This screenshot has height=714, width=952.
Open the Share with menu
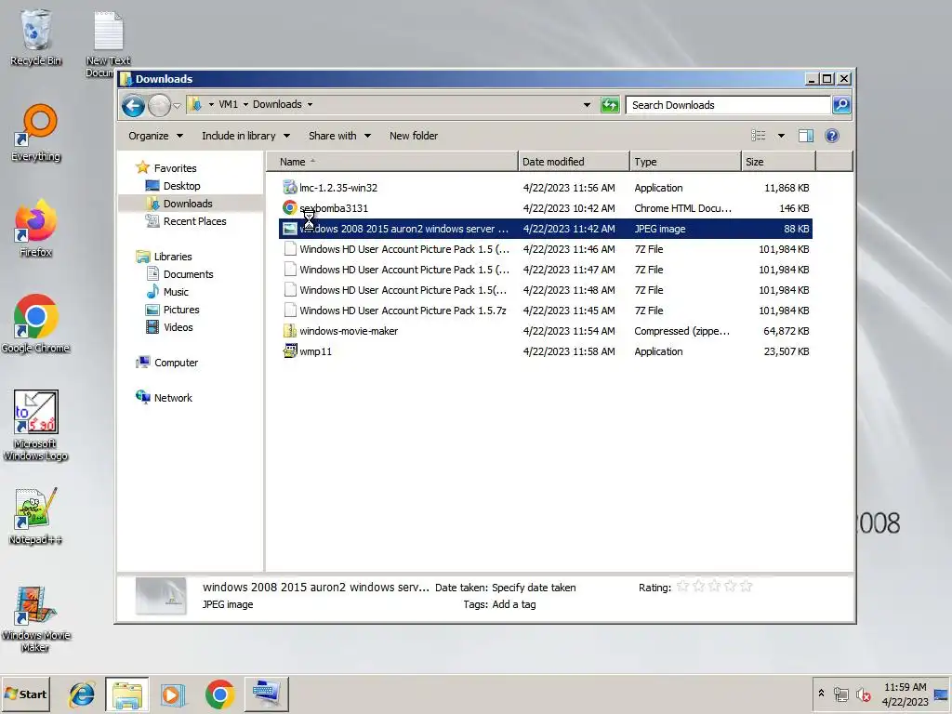pos(339,136)
